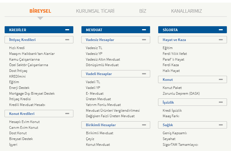
Task: Collapse the MEVDUAT section minus icon
Action: tap(144, 30)
